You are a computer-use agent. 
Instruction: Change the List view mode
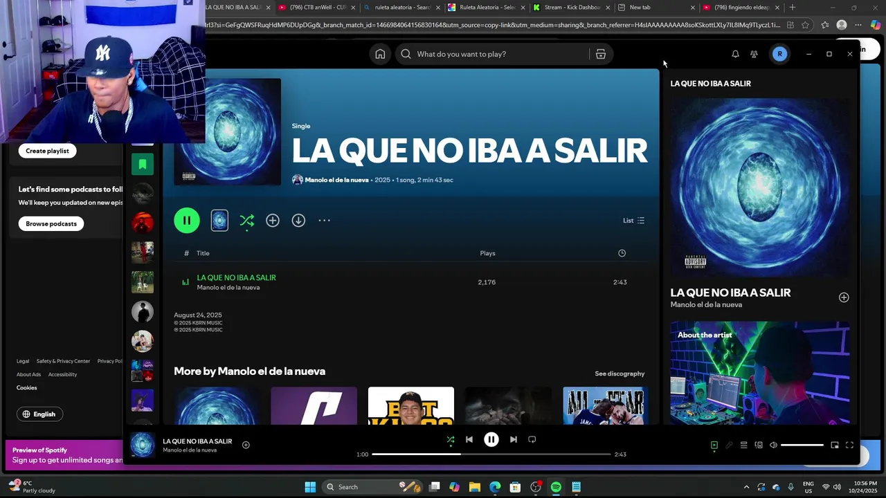[x=633, y=221]
